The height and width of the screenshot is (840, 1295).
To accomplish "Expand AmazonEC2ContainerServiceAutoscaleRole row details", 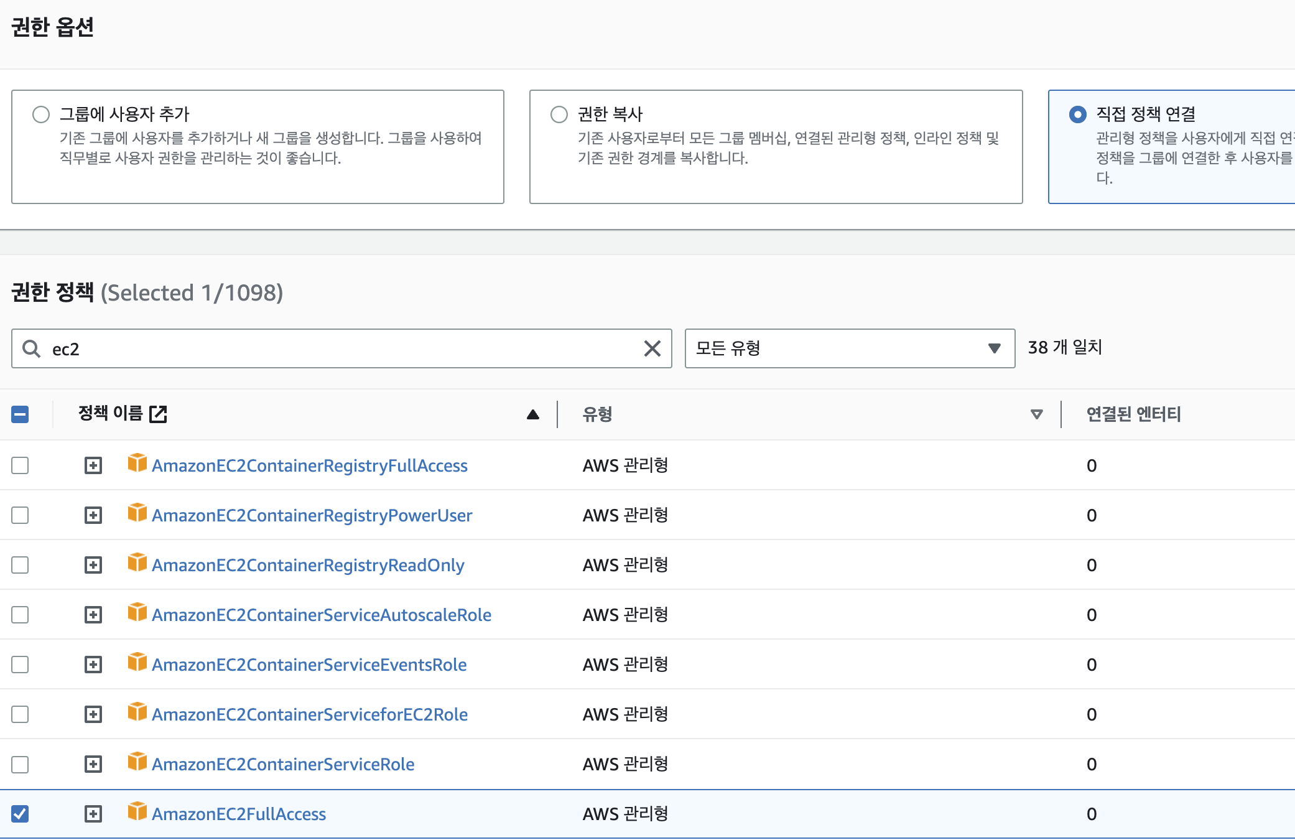I will (x=93, y=615).
